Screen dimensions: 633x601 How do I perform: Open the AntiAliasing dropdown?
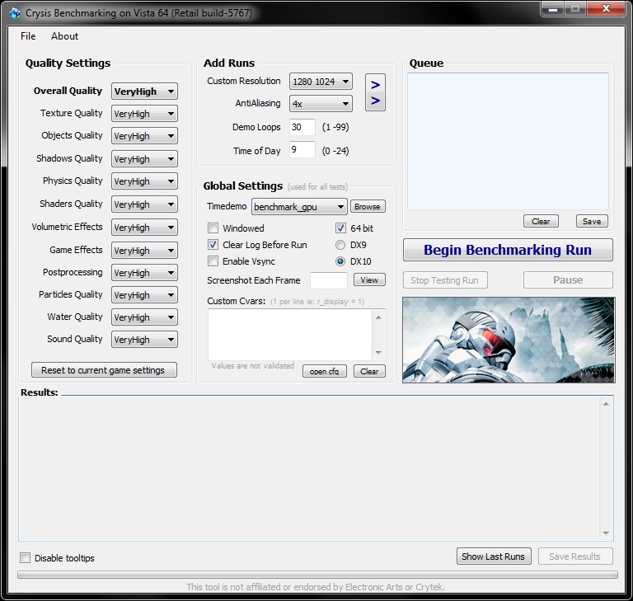coord(321,104)
